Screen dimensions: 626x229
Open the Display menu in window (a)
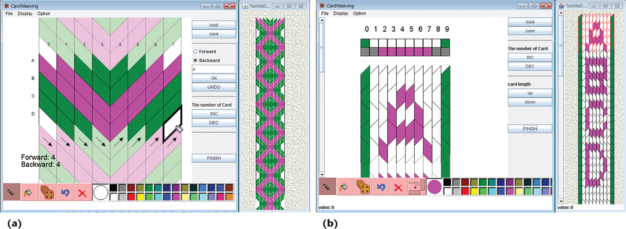(25, 14)
